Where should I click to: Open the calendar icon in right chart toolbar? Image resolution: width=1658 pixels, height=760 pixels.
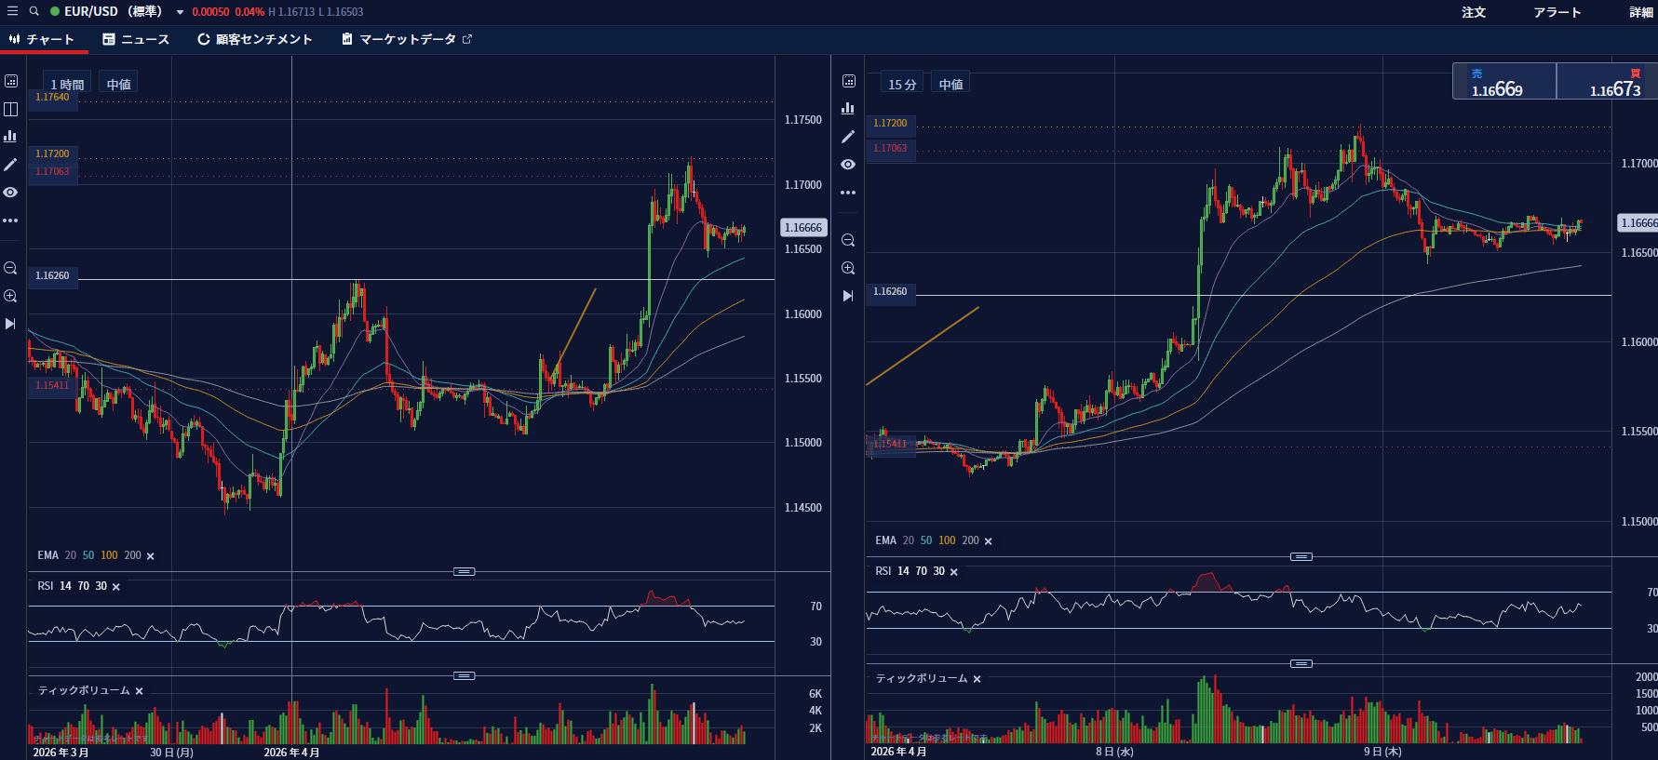coord(848,81)
